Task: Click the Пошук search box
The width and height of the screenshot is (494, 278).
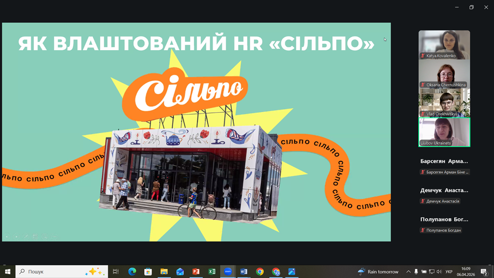Action: [54, 272]
